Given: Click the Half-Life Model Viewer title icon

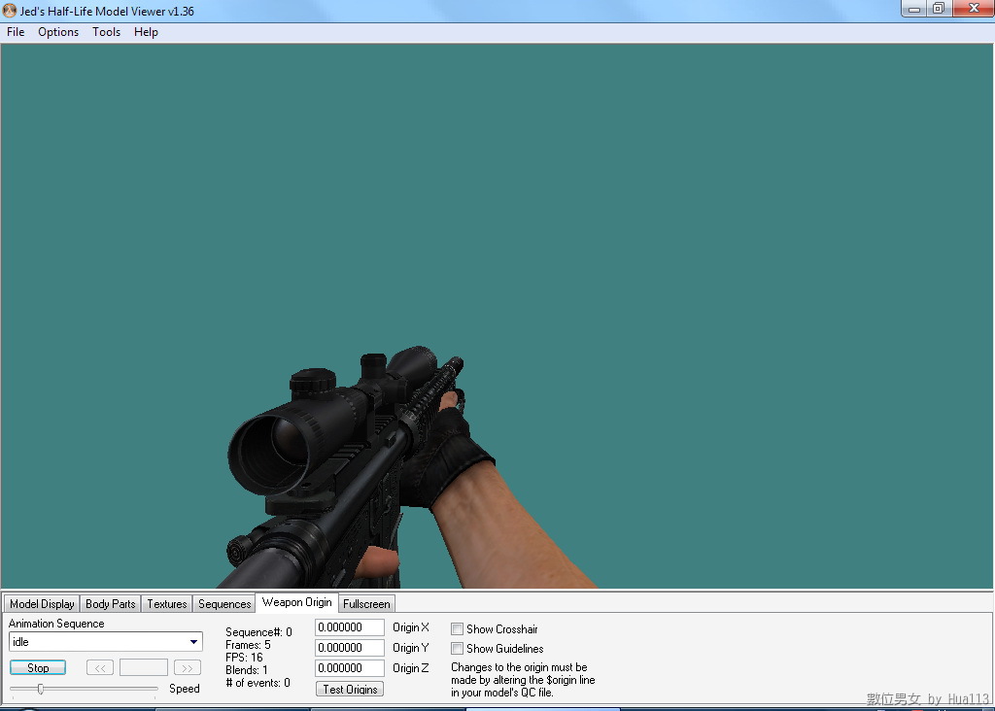Looking at the screenshot, I should coord(10,11).
